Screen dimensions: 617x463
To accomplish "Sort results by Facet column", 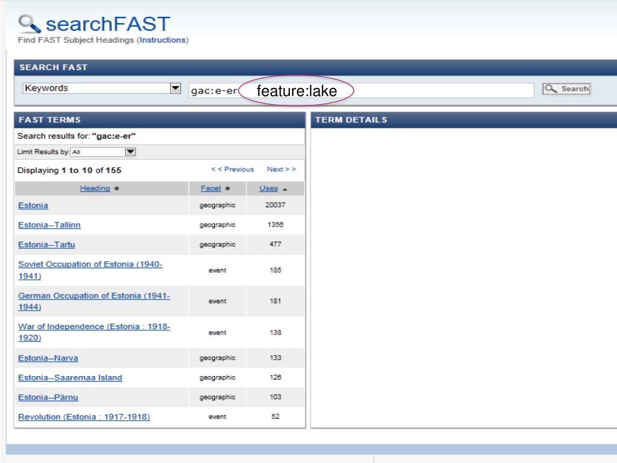I will 210,188.
